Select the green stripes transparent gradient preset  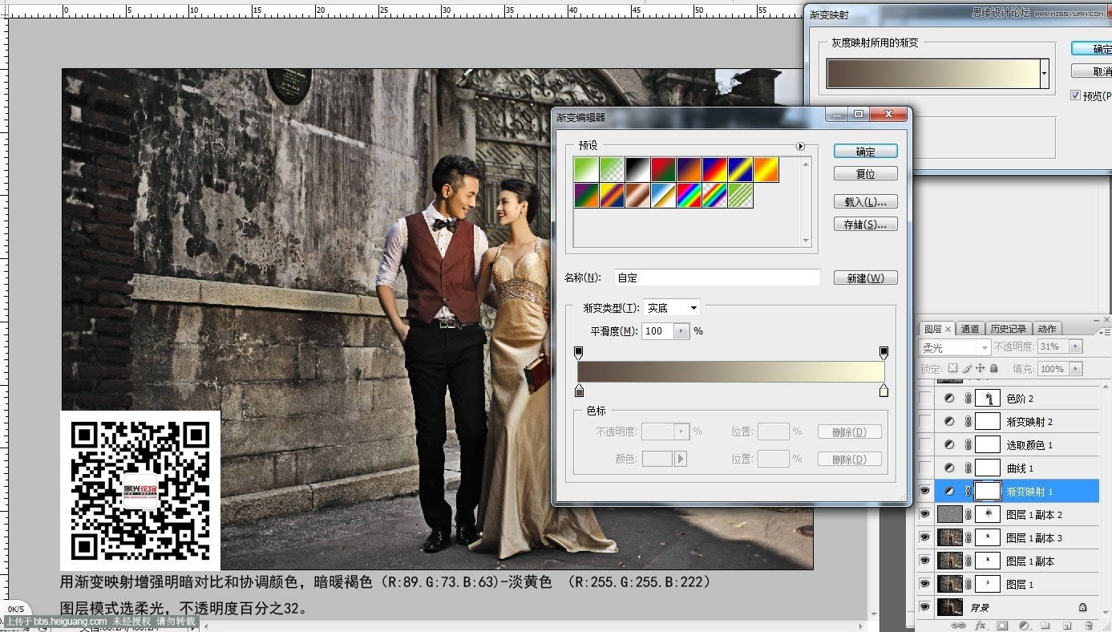click(x=740, y=196)
